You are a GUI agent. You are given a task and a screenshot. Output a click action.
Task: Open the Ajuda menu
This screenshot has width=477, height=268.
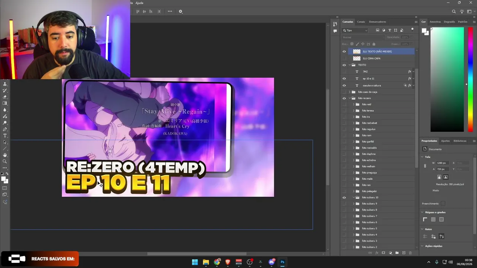(139, 3)
